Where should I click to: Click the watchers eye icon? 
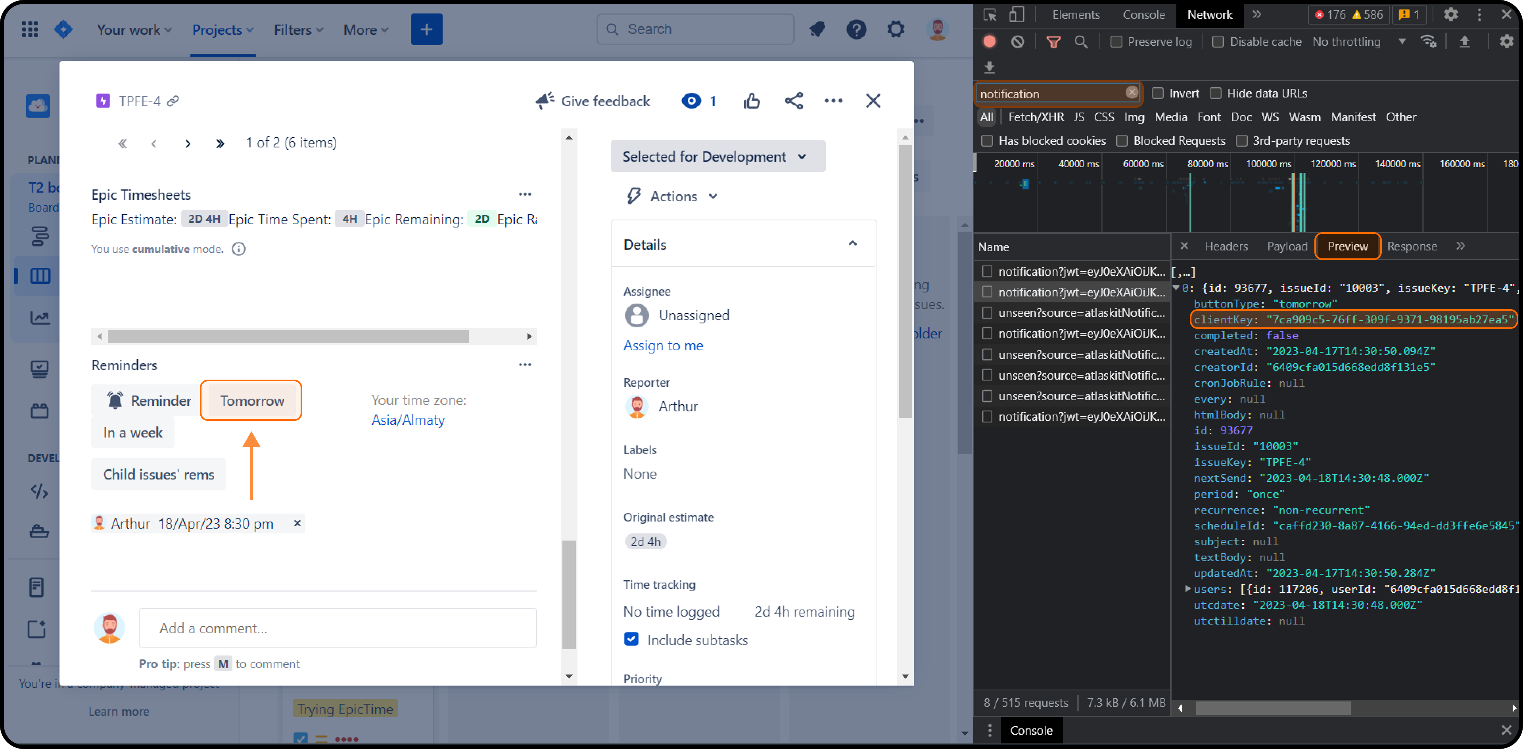(691, 101)
